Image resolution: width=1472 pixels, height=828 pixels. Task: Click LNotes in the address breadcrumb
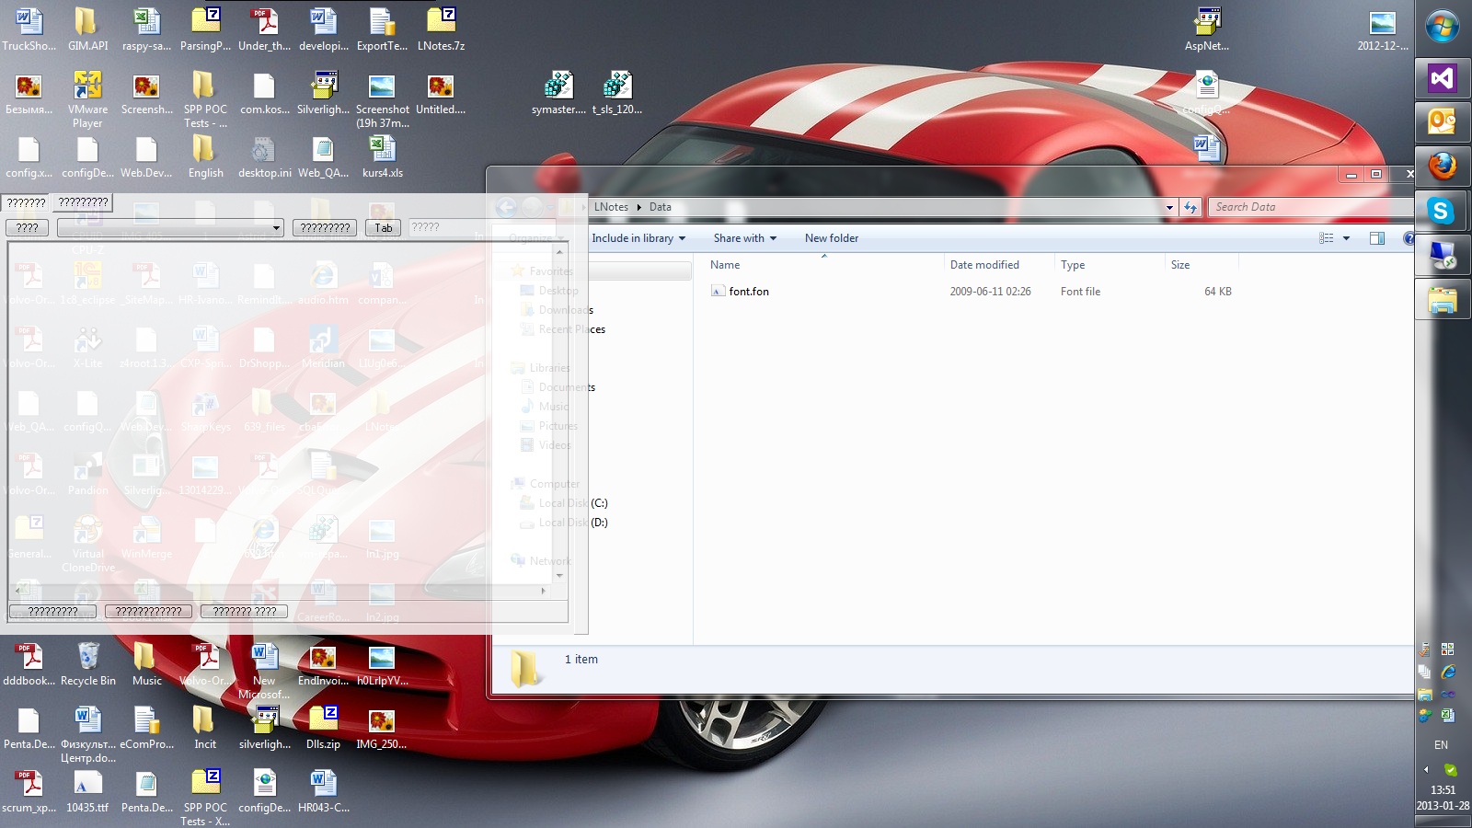tap(611, 207)
